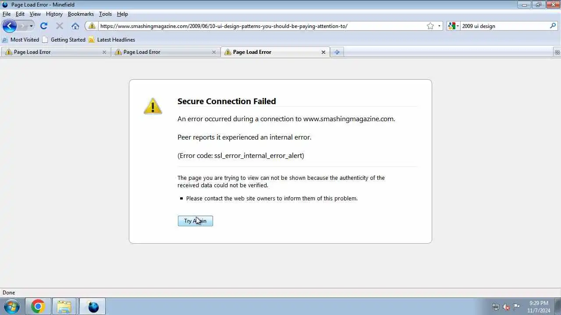This screenshot has height=315, width=561.
Task: Click the Try Again button
Action: point(195,221)
